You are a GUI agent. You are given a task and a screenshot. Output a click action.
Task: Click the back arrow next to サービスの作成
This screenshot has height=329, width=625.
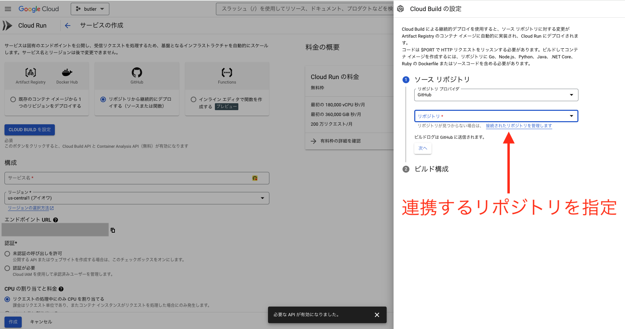(68, 25)
